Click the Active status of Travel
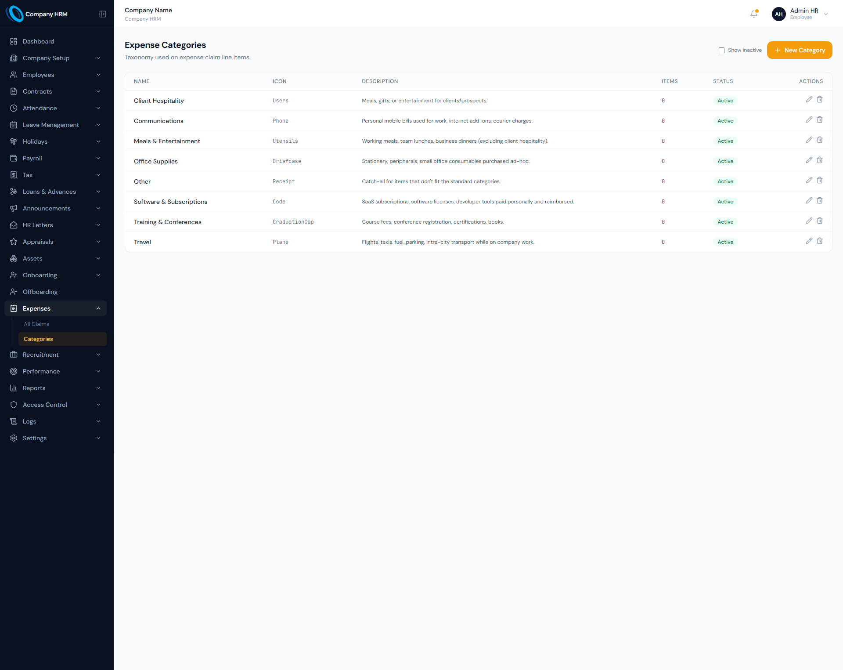Image resolution: width=843 pixels, height=670 pixels. pyautogui.click(x=725, y=242)
